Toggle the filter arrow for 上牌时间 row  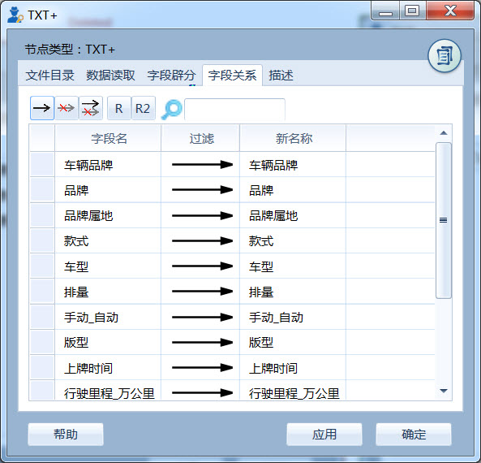202,367
